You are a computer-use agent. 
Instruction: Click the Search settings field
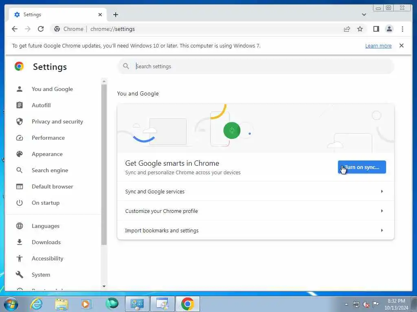(256, 66)
